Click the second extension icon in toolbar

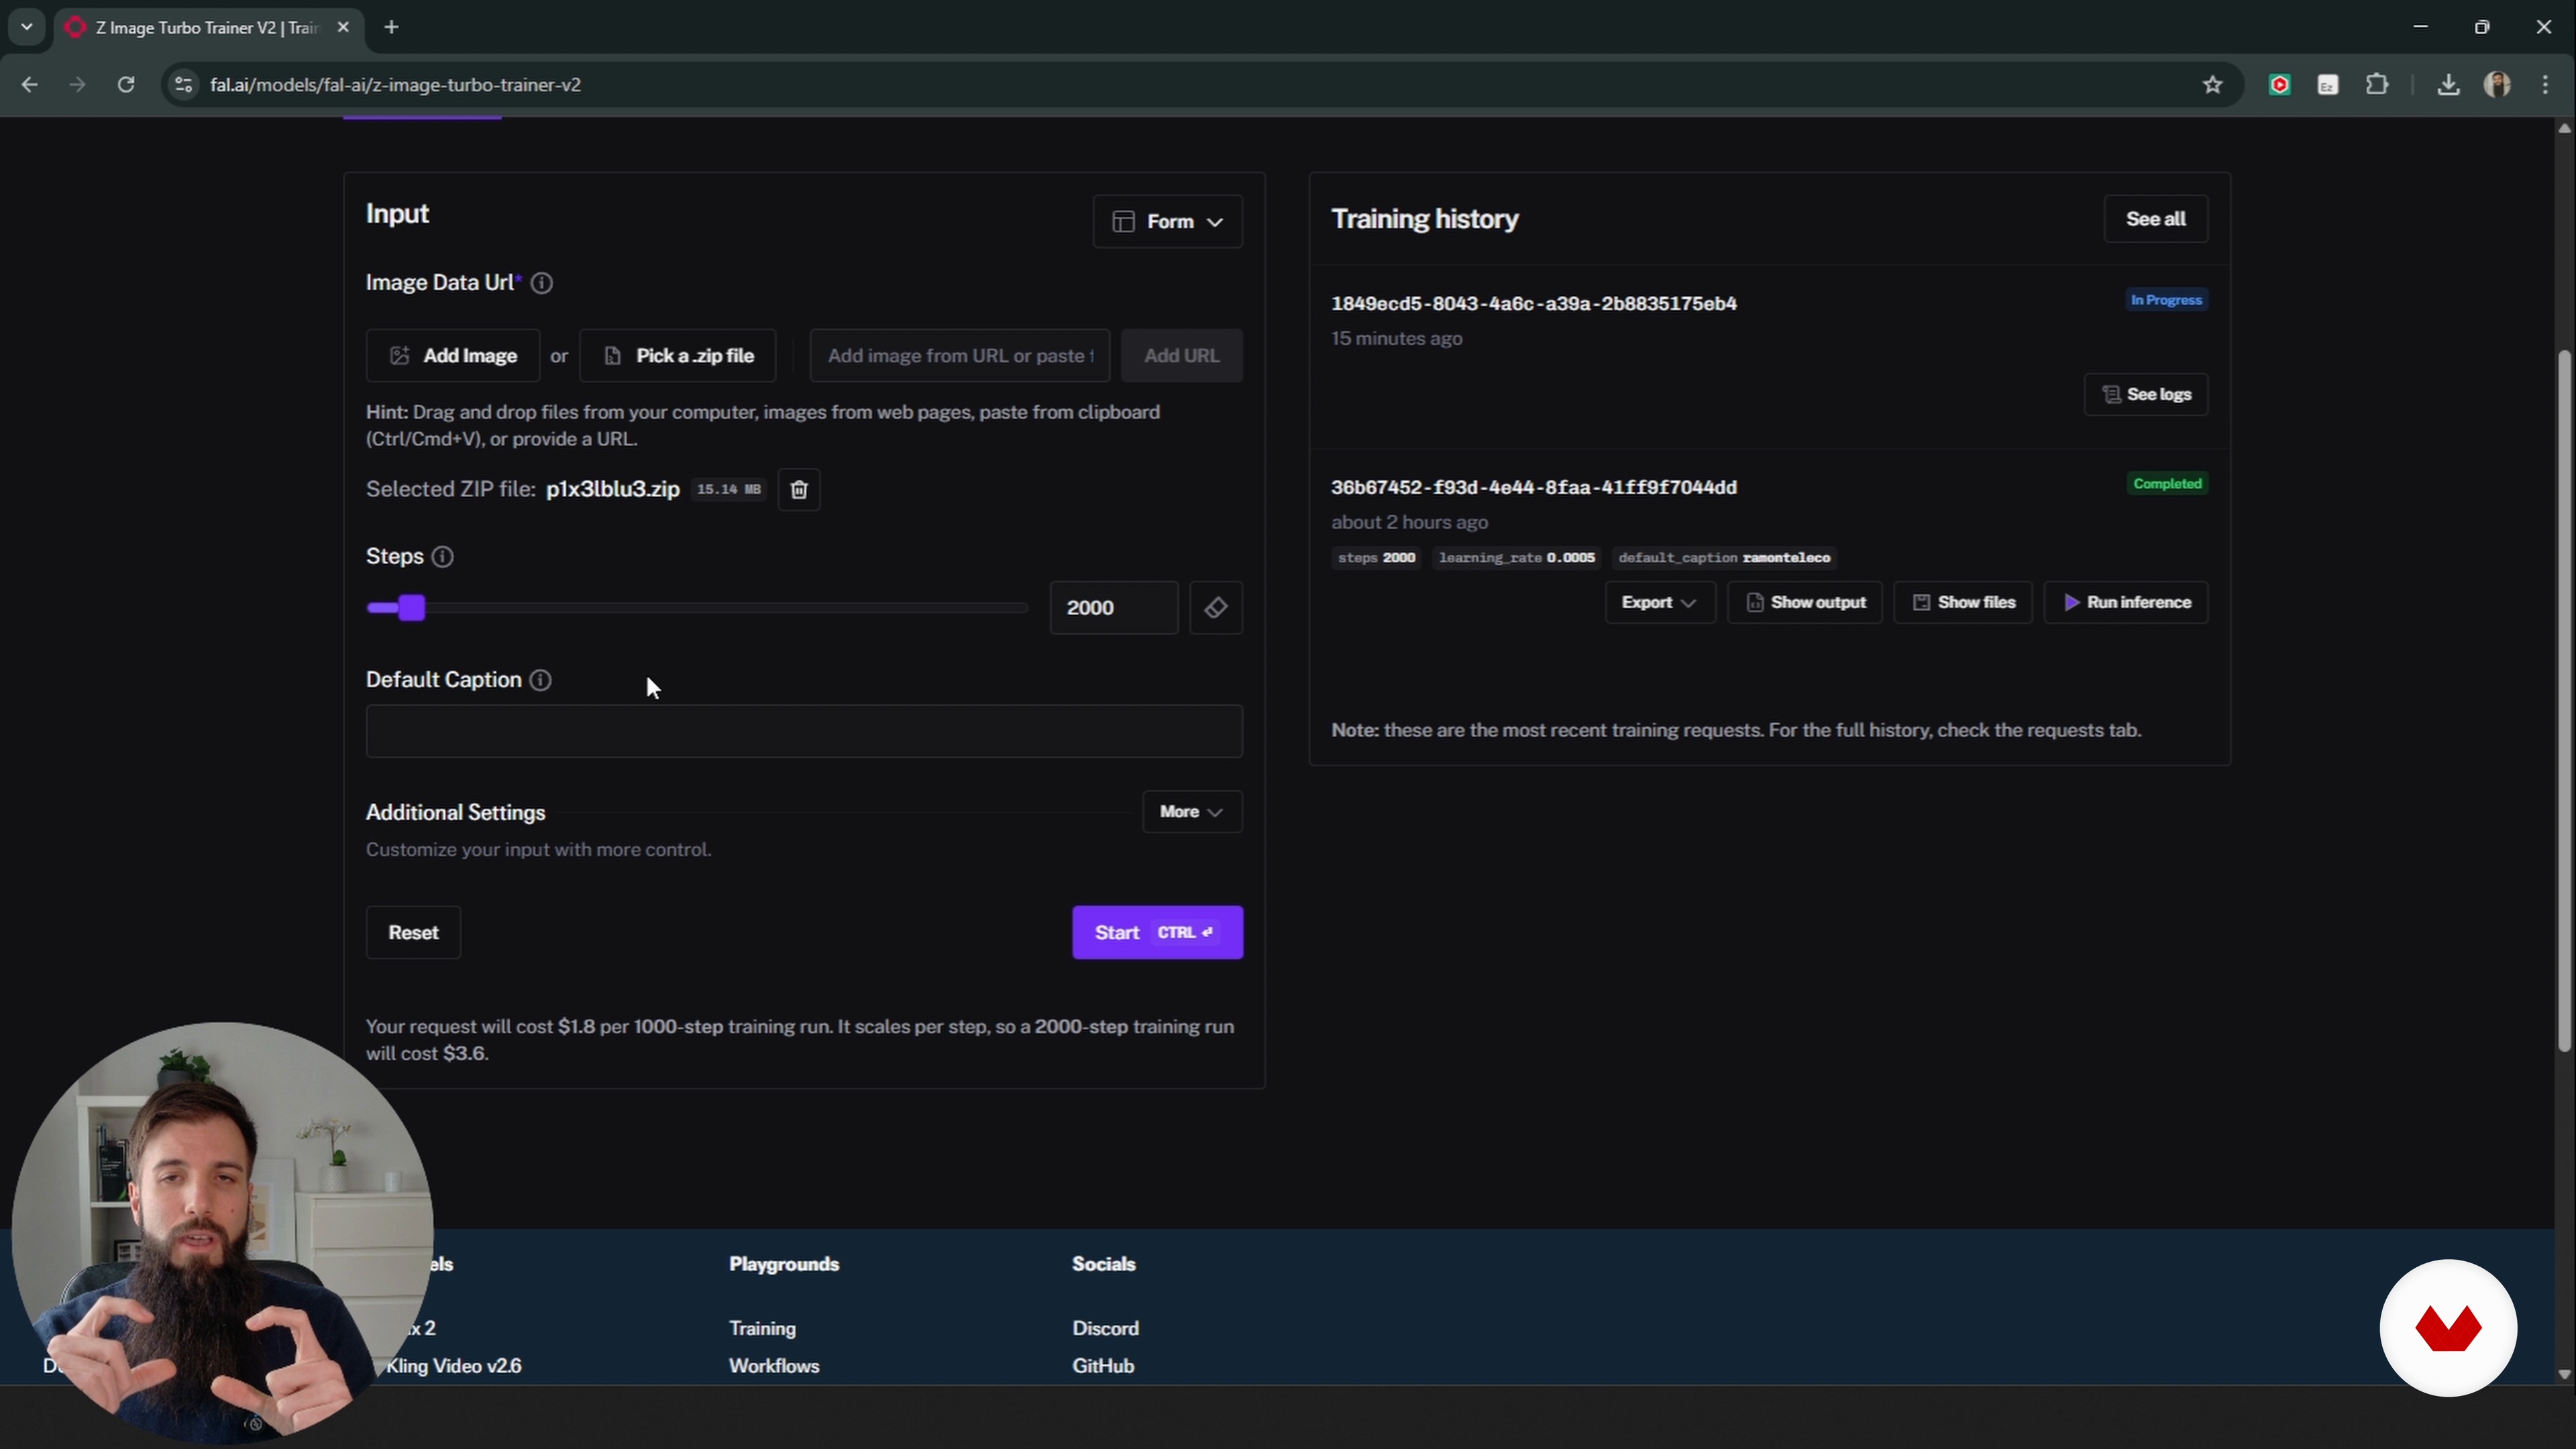coord(2328,85)
